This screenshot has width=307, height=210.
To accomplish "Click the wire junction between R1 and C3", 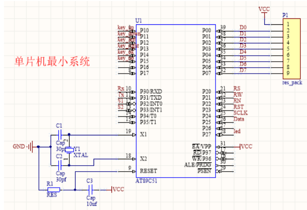I will pyautogui.click(x=75, y=190).
